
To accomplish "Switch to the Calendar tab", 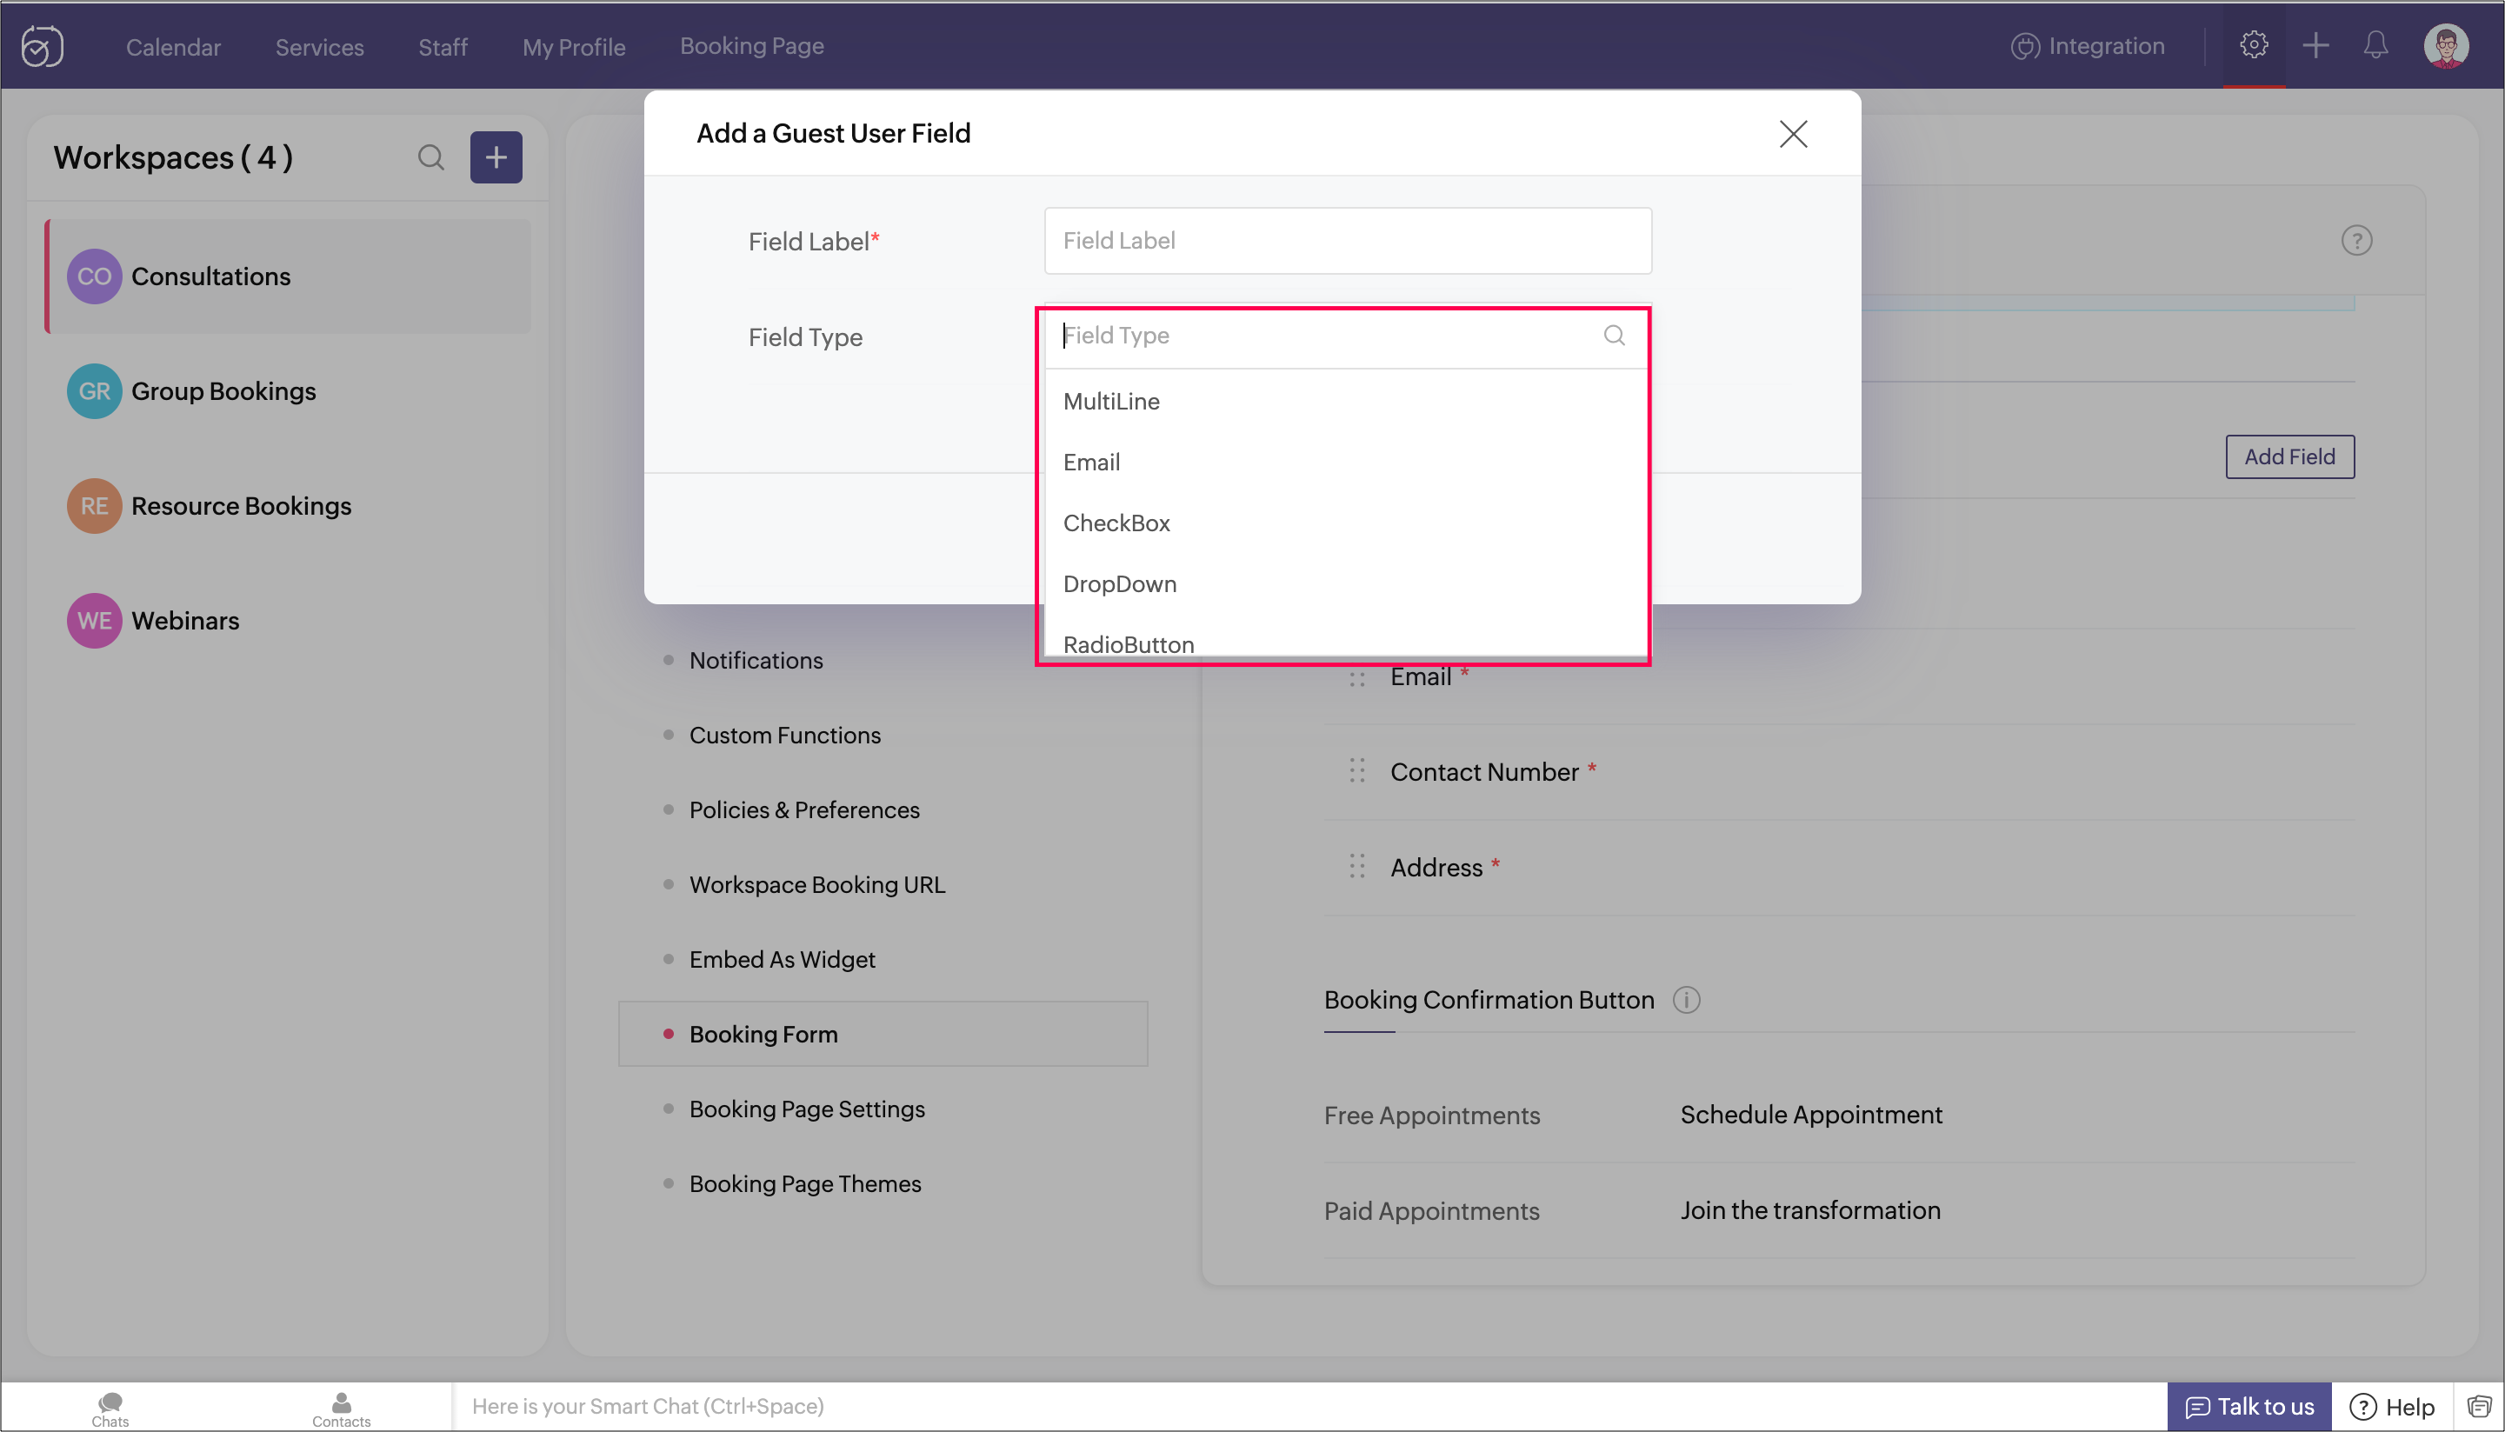I will (173, 46).
